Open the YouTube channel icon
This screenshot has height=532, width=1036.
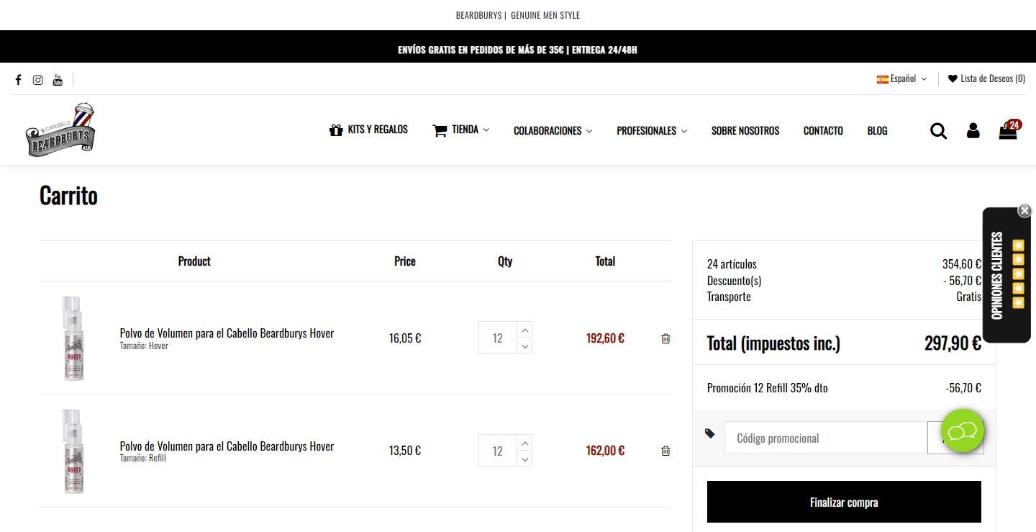pos(58,80)
